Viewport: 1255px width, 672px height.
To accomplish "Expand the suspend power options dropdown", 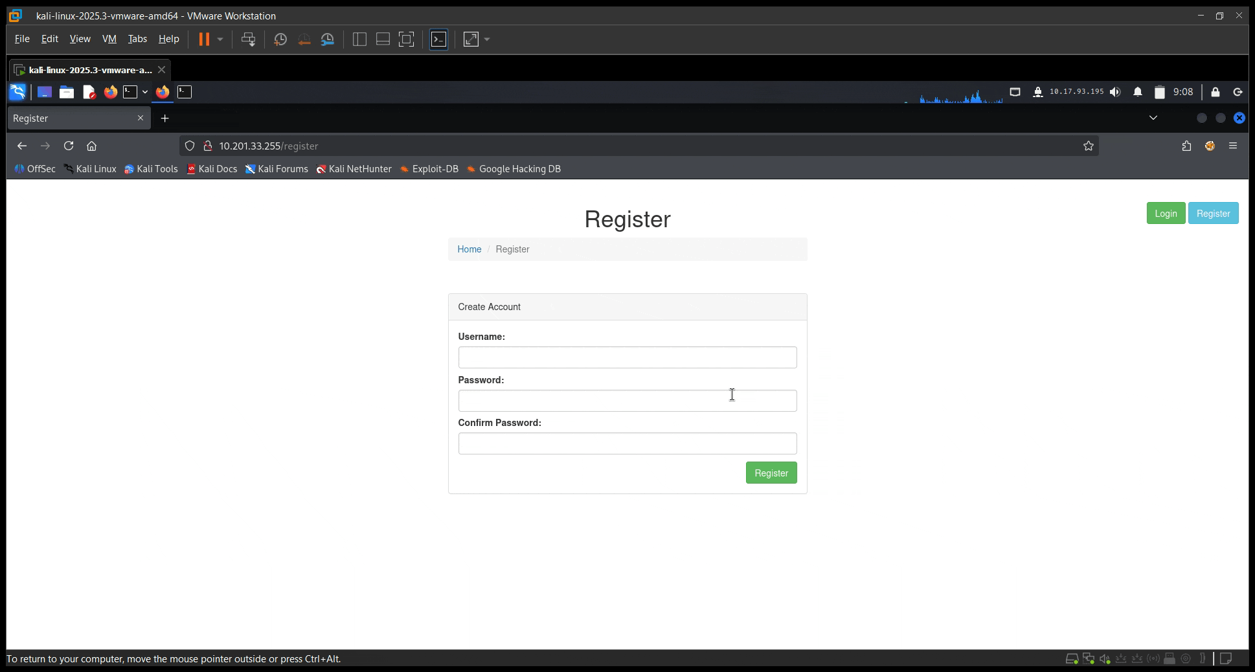I will tap(220, 39).
